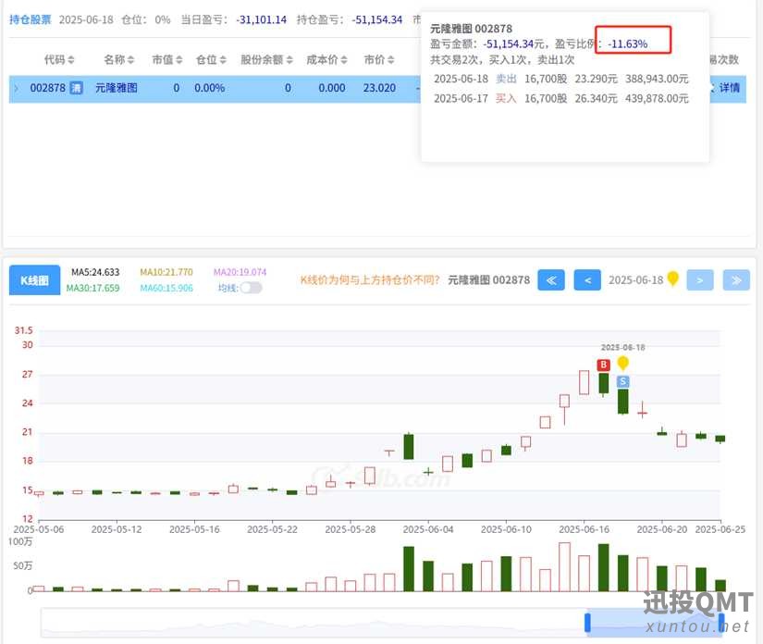Click tall green candle near 2025-06-04
763x644 pixels.
point(409,446)
